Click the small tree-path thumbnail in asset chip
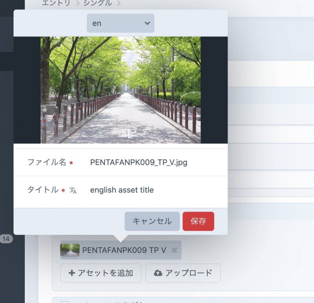The height and width of the screenshot is (303, 314). (70, 250)
